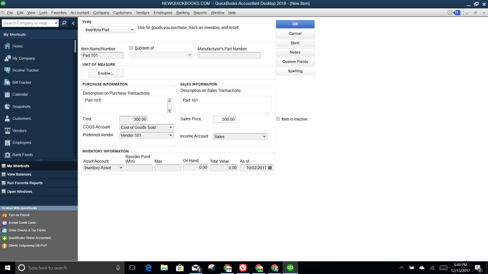
Task: Click the Reorder Point Min field
Action: [x=139, y=168]
